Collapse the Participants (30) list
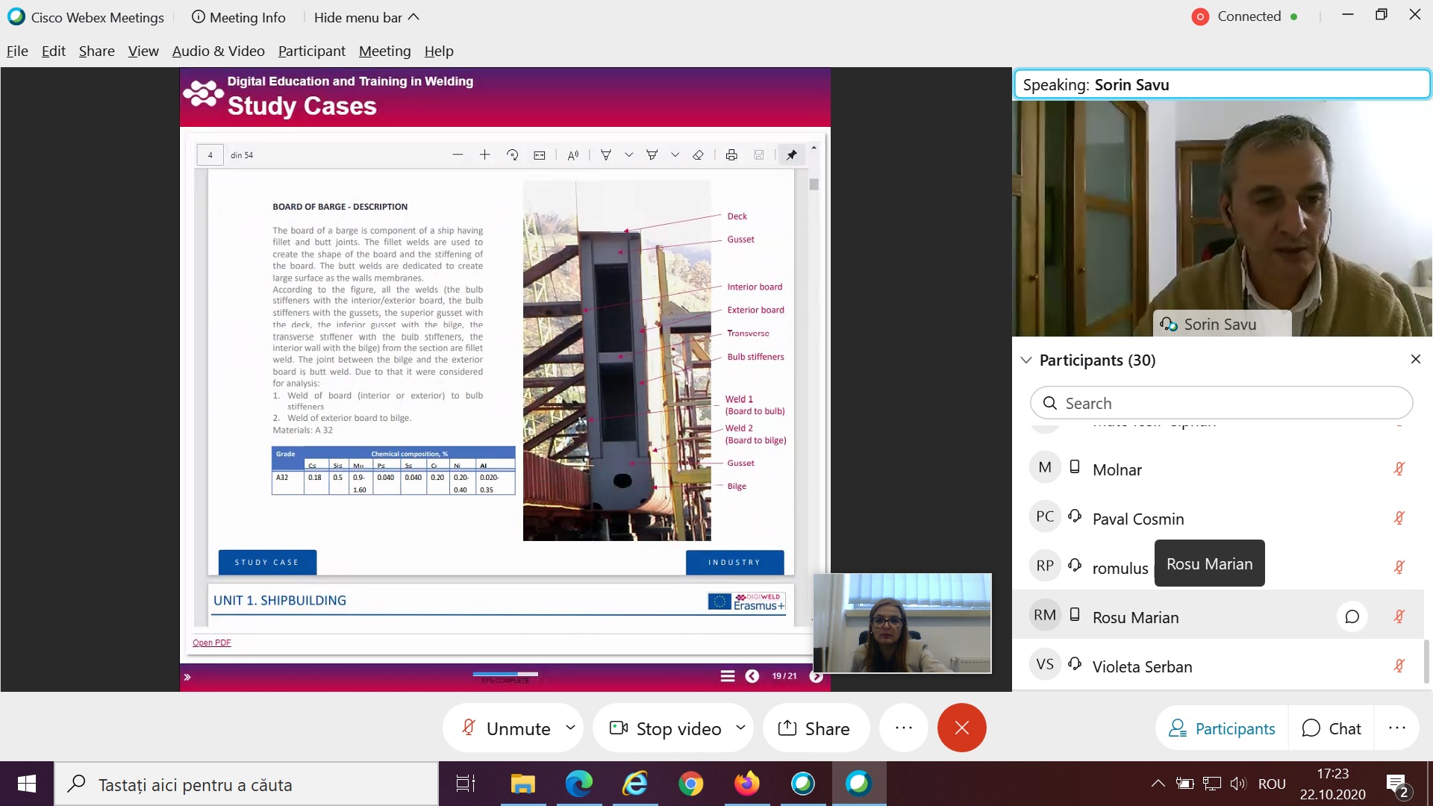The height and width of the screenshot is (806, 1433). click(1026, 360)
